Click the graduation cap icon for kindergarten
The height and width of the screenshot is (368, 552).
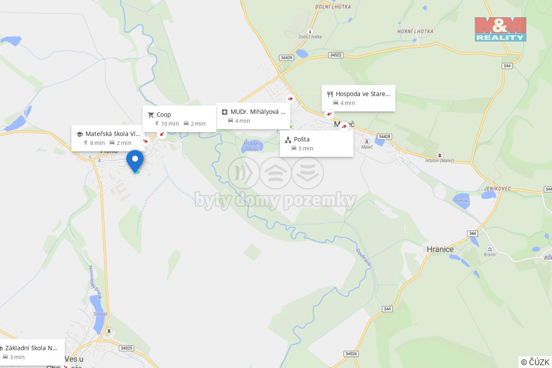[x=80, y=134]
